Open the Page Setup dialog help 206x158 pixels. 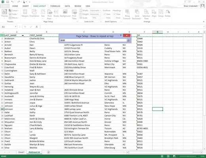point(120,36)
